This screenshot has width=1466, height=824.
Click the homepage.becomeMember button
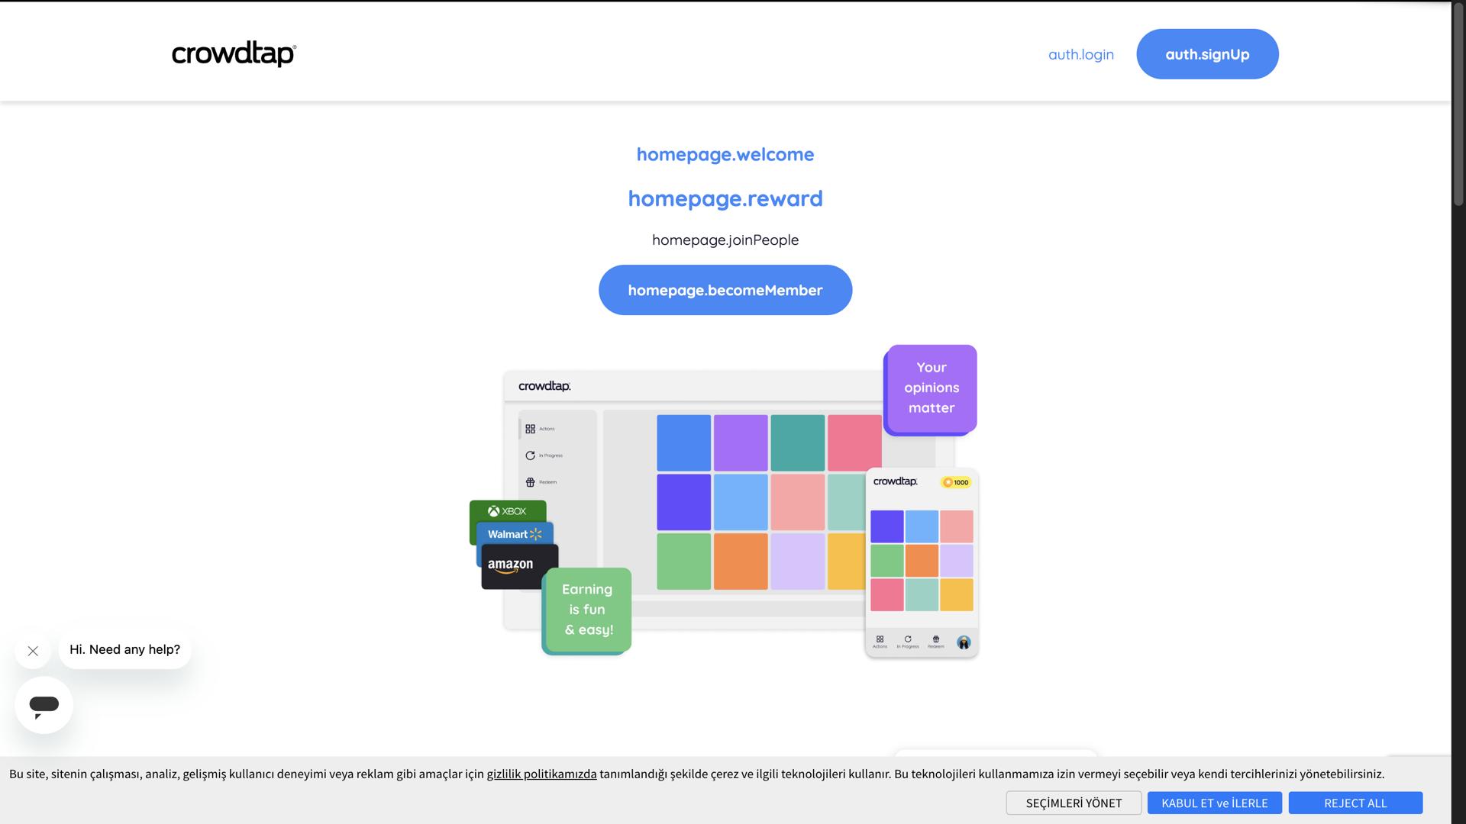pos(725,290)
